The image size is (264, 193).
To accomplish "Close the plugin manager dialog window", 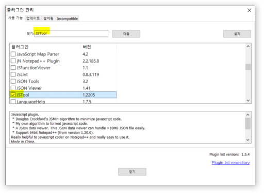I will [x=249, y=10].
